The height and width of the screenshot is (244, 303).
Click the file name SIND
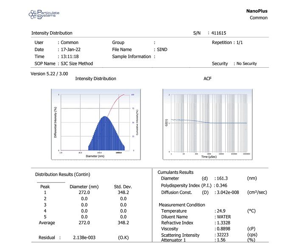[x=162, y=50]
